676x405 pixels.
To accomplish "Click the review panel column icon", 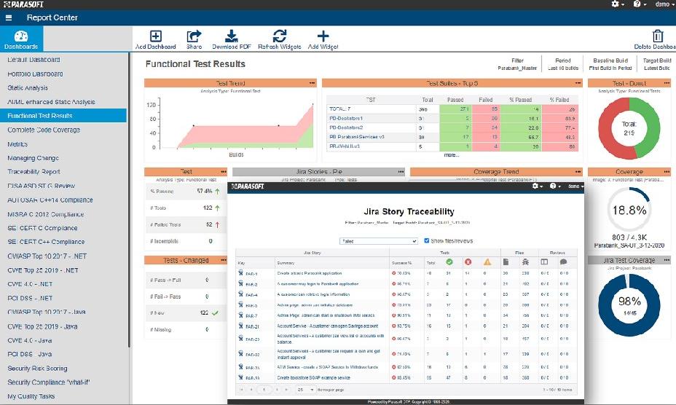I will [x=544, y=262].
